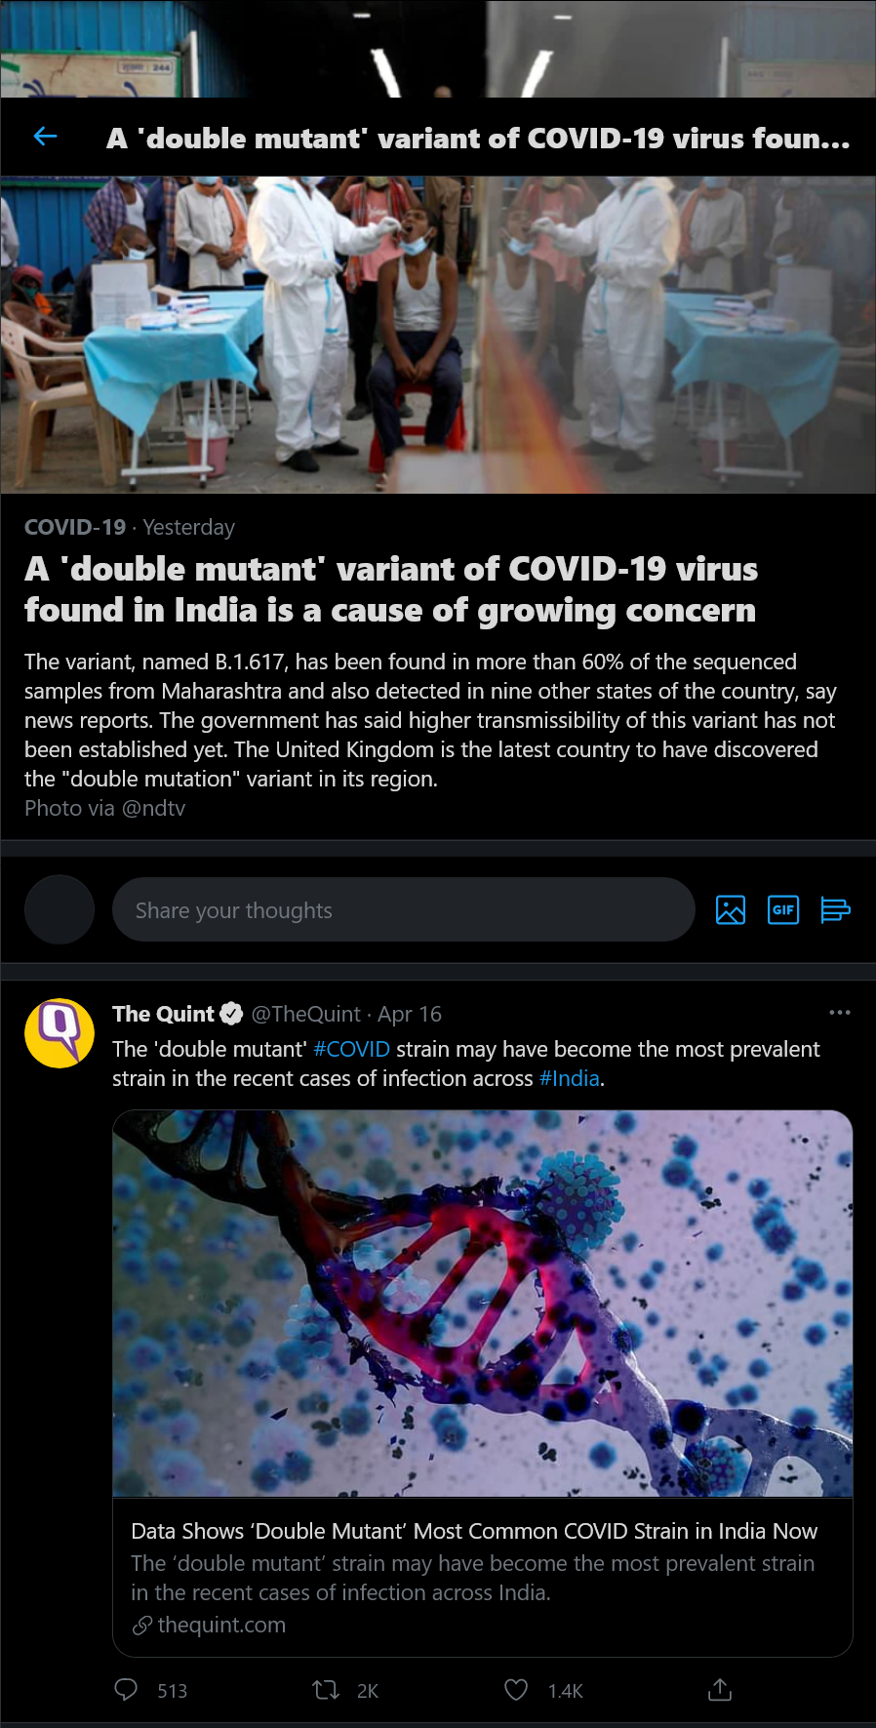876x1728 pixels.
Task: Attach a GIF using the GIF icon
Action: tap(783, 909)
